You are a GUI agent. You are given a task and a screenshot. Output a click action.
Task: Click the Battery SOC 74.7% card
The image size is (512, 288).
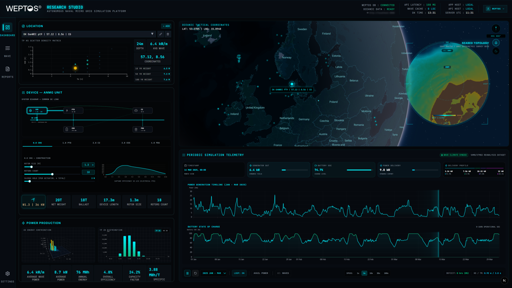[344, 170]
